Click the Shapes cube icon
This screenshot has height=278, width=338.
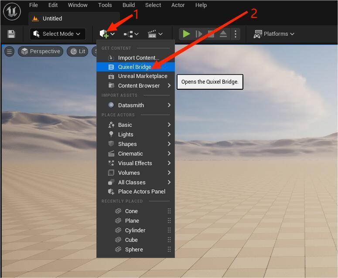[x=111, y=144]
